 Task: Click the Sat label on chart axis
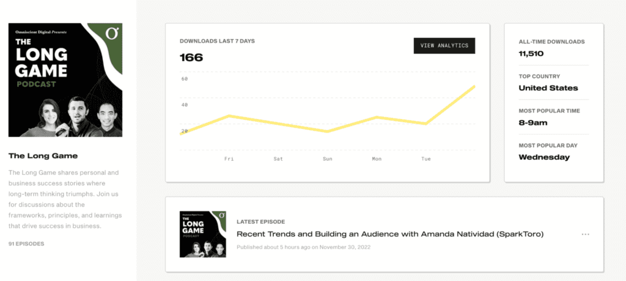[278, 159]
